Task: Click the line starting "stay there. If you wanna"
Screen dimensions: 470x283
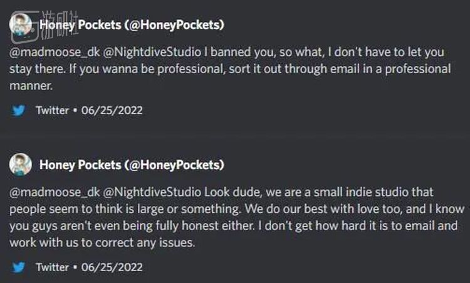Action: (x=230, y=69)
